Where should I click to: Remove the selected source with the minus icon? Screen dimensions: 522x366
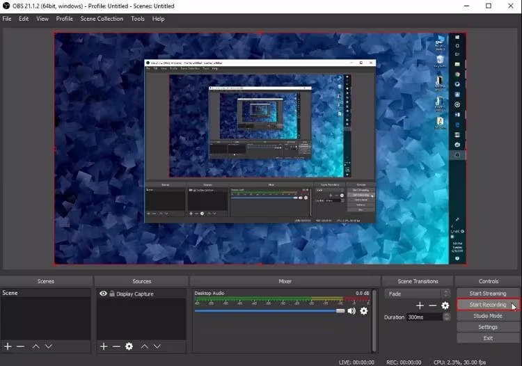coord(116,347)
